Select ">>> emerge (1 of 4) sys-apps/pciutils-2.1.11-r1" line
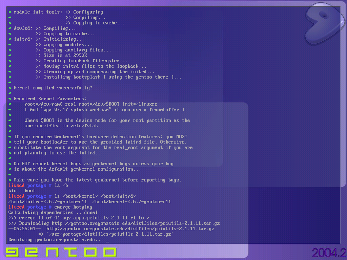 [x=79, y=218]
